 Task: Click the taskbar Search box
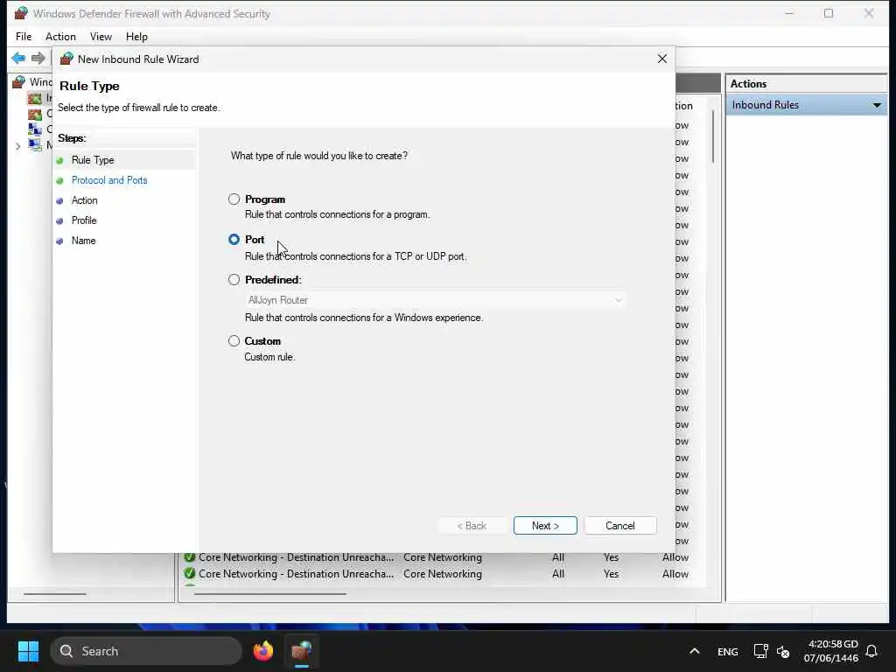pos(146,651)
